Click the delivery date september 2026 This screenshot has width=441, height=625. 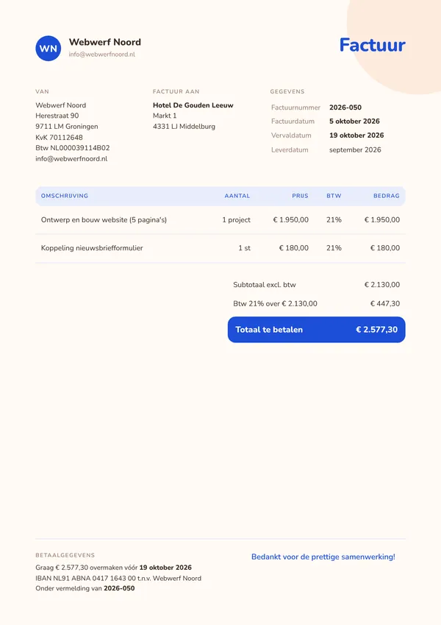[355, 150]
